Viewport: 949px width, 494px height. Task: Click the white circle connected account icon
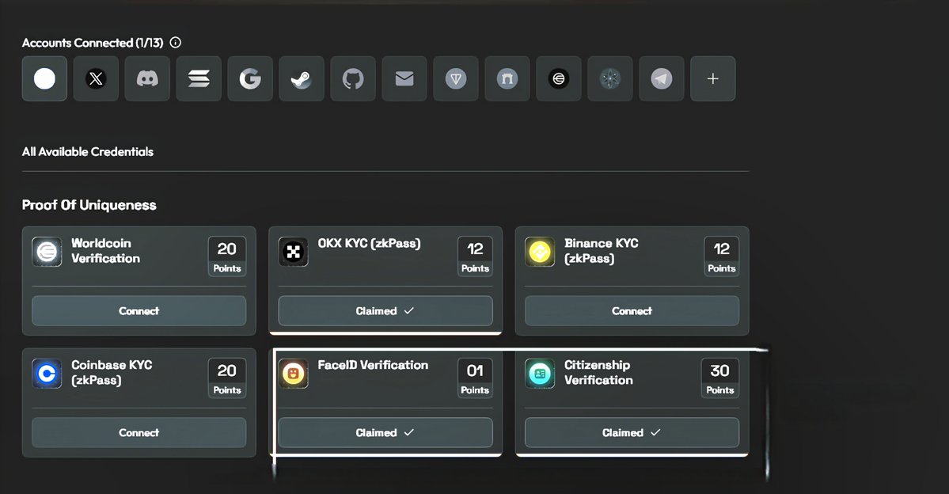click(44, 78)
